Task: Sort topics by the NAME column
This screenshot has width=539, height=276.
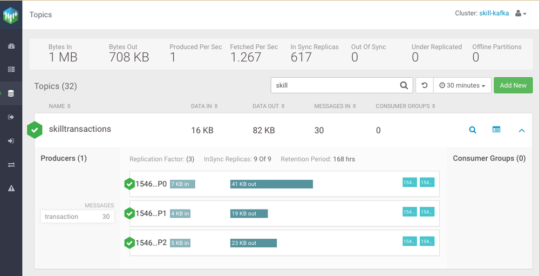Action: 60,106
